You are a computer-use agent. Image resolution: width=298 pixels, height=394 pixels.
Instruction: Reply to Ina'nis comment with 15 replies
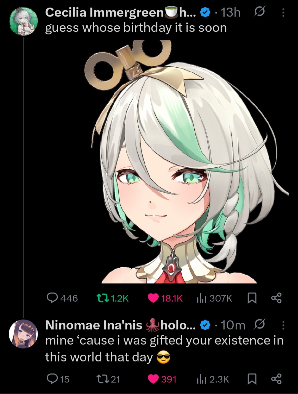pos(52,379)
